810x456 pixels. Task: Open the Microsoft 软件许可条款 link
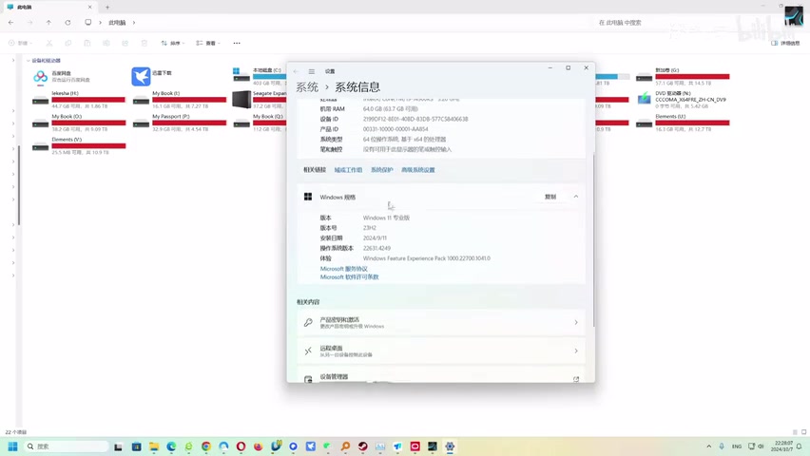tap(349, 277)
